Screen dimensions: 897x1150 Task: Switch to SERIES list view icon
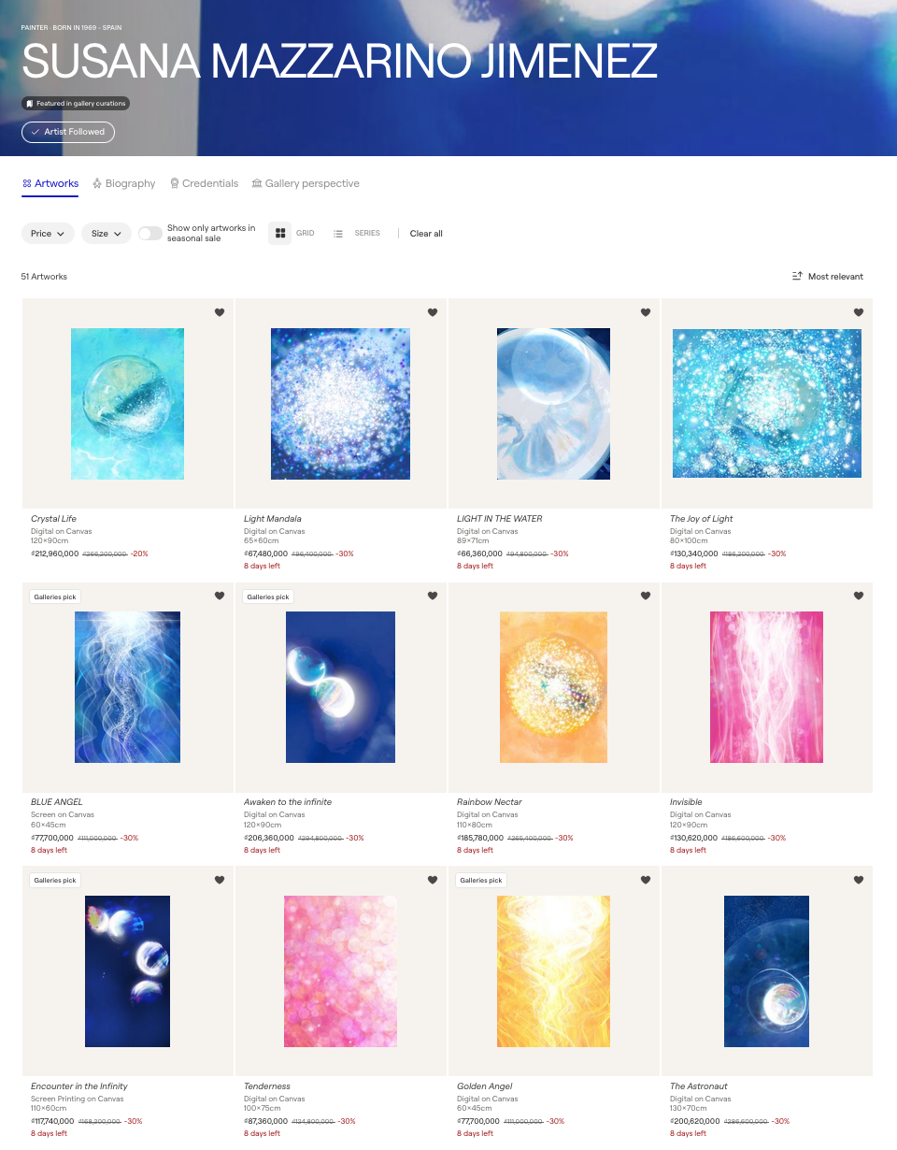point(338,233)
